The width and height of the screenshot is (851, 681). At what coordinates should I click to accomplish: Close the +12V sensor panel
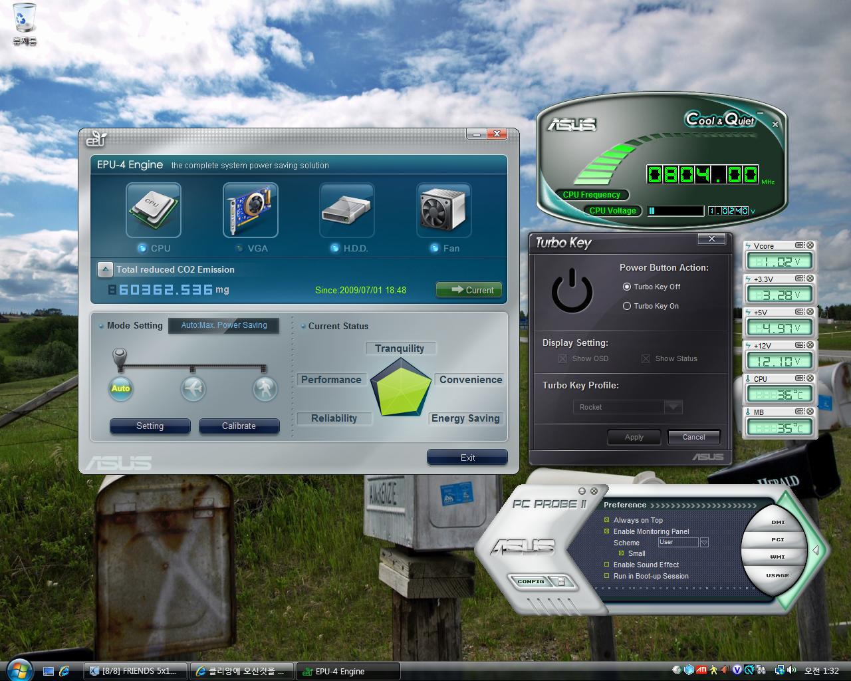tap(810, 345)
